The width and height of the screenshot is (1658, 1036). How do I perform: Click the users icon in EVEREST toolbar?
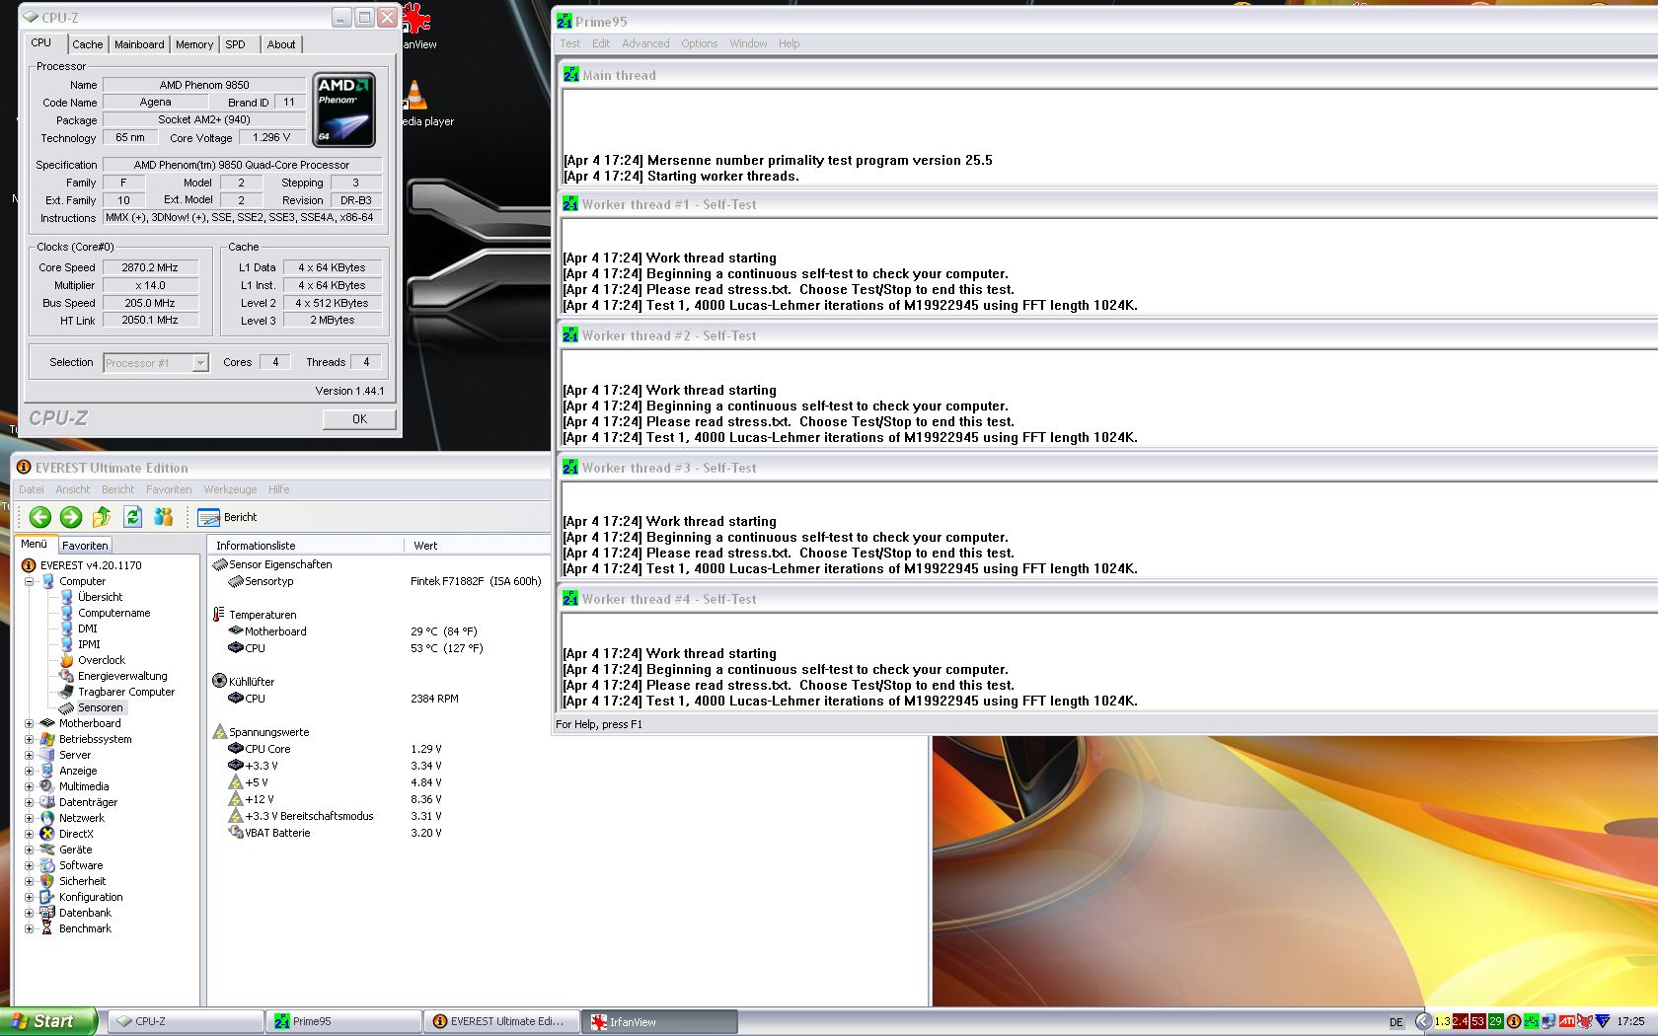[164, 517]
